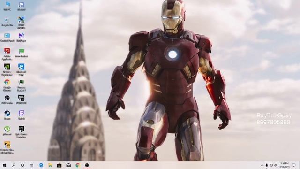
Task: Open the Action Center notifications icon
Action: point(294,165)
